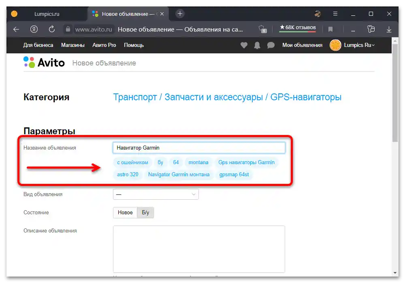Viewport: 405px width, 283px height.
Task: Open Для бизнеса menu item
Action: pyautogui.click(x=38, y=45)
